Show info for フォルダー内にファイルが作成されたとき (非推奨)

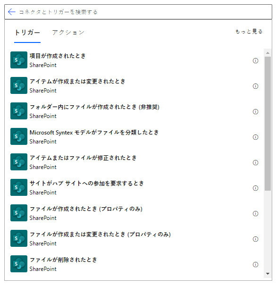(x=255, y=112)
